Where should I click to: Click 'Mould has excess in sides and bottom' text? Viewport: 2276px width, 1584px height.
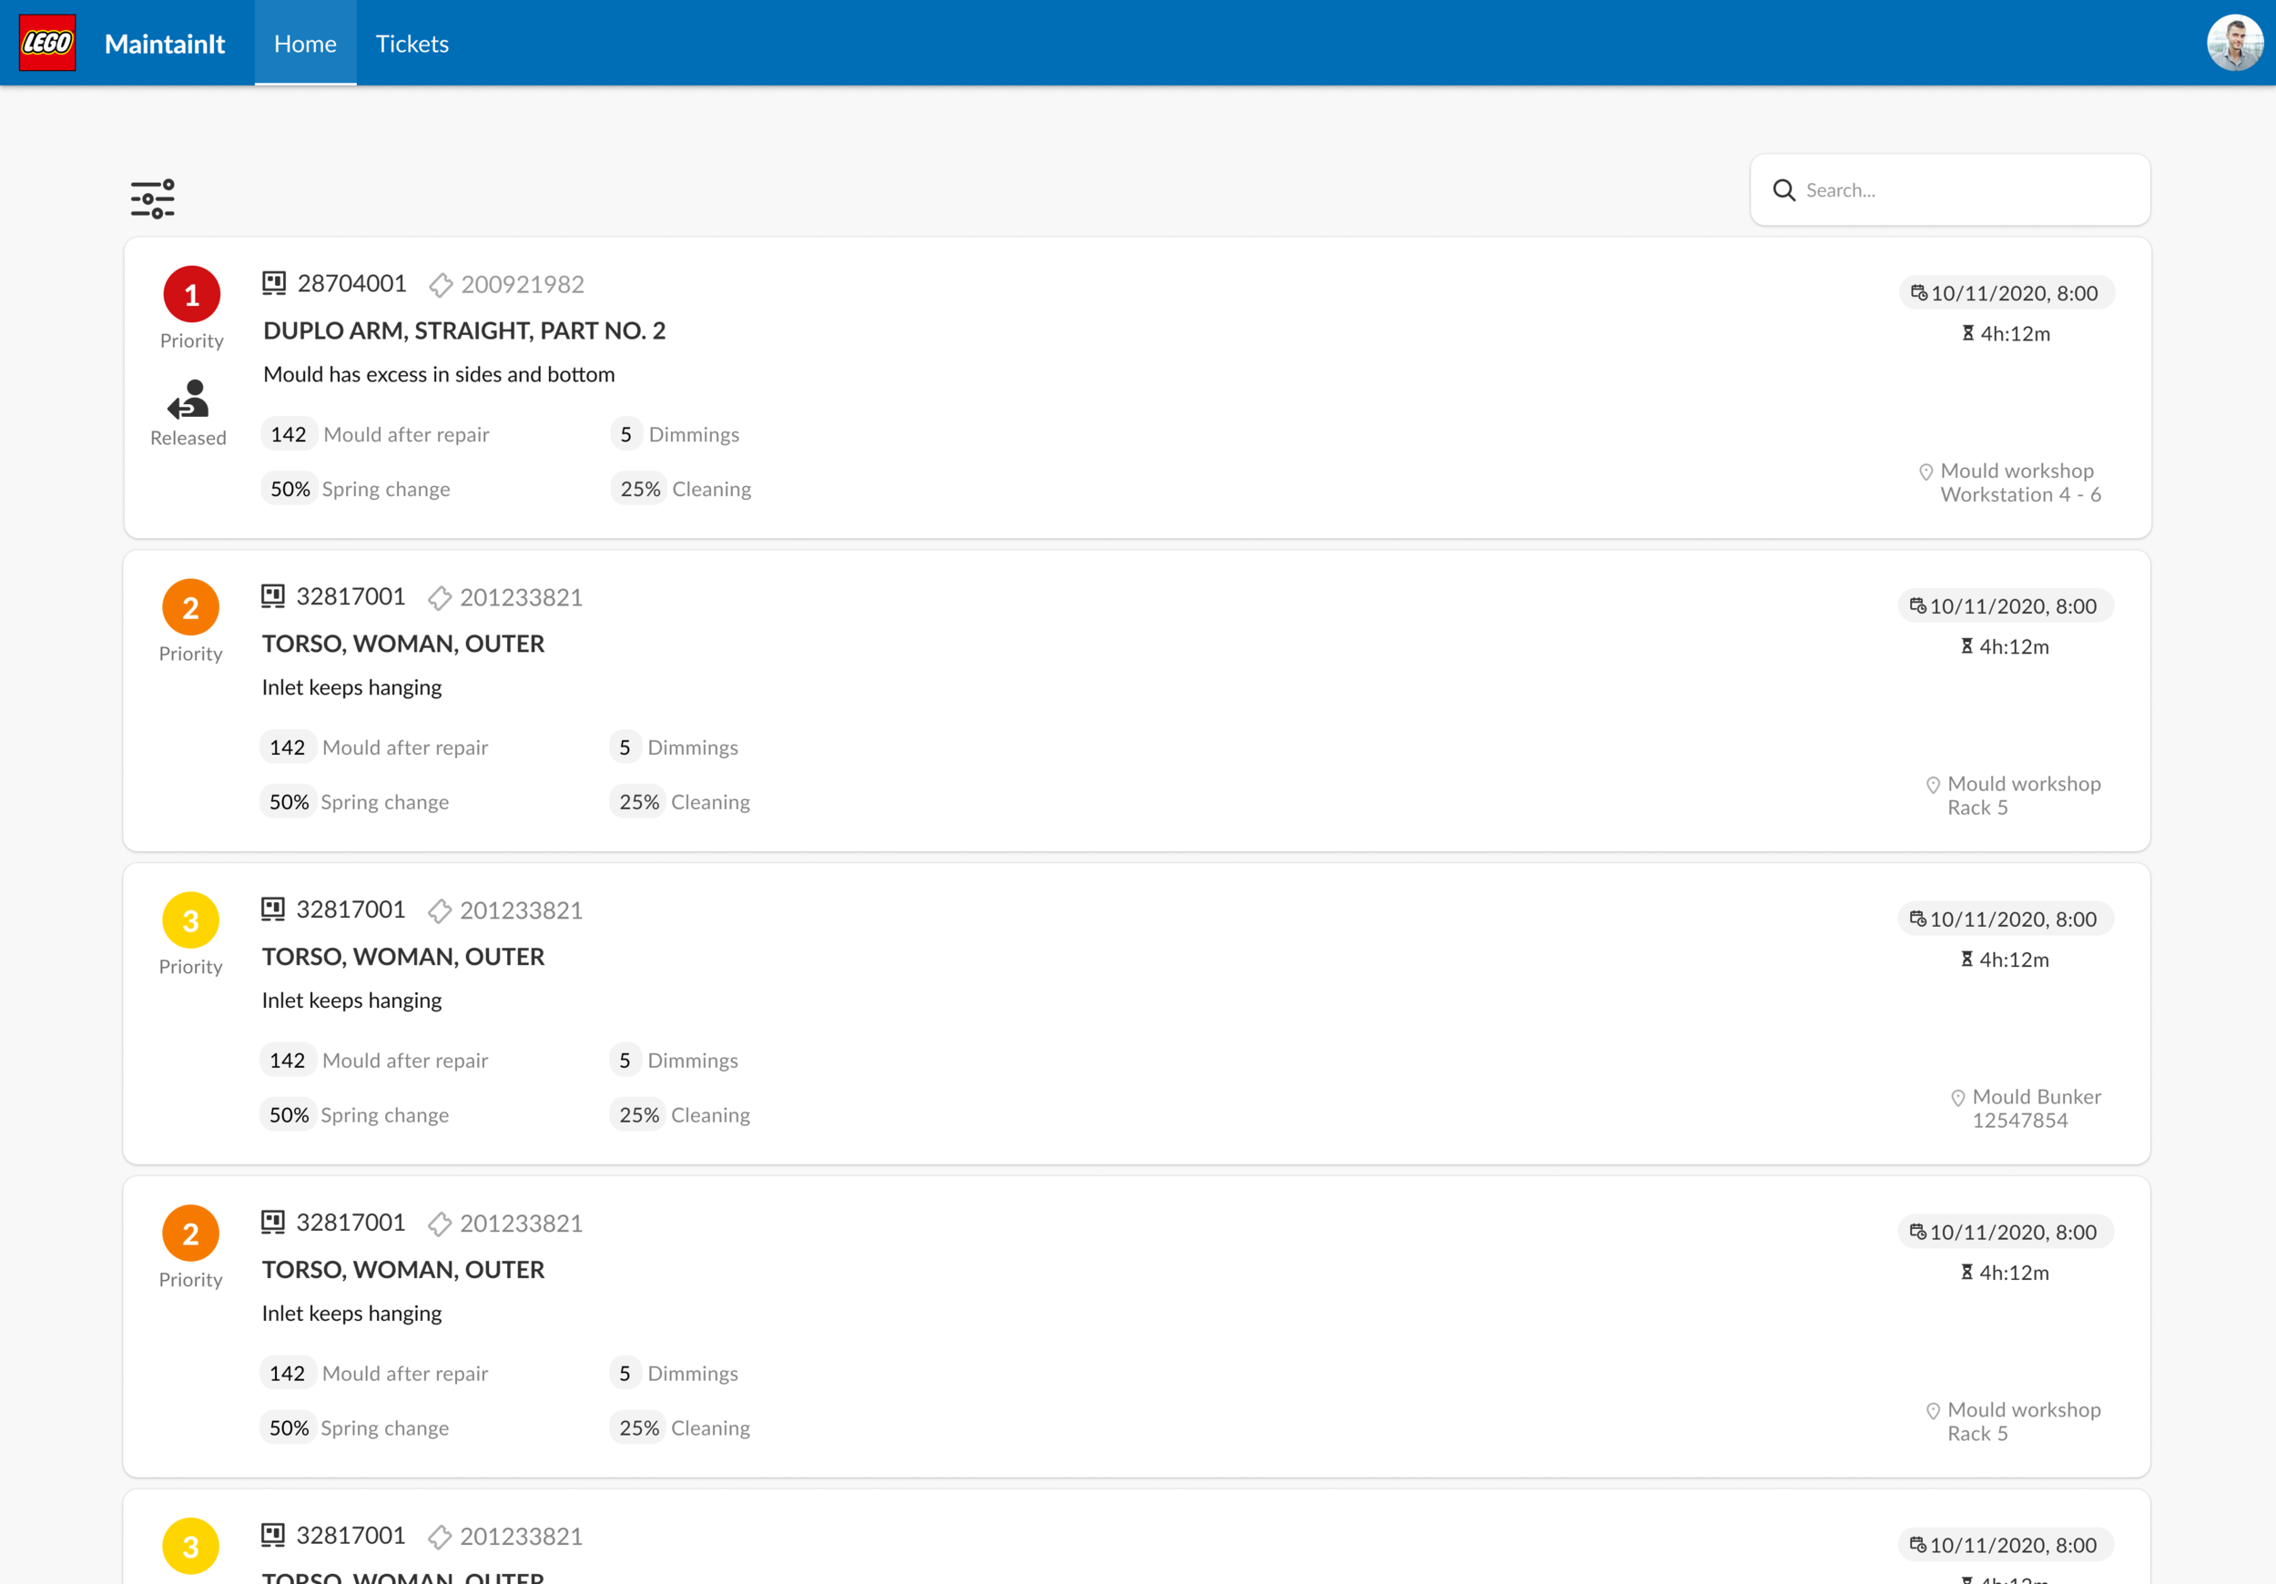tap(439, 375)
